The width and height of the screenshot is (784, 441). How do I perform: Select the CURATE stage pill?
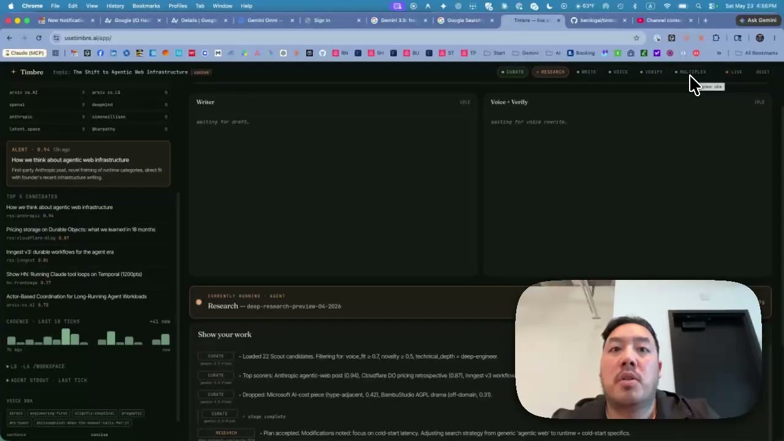click(513, 72)
